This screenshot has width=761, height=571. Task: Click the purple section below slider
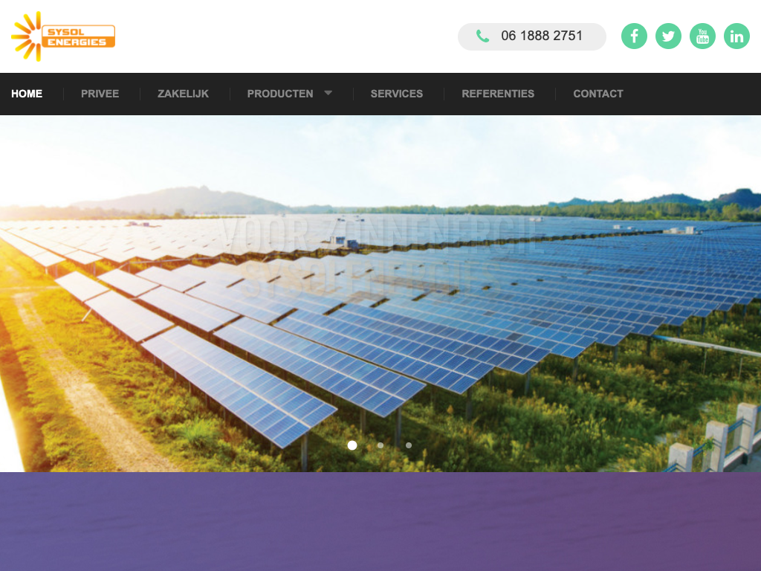pyautogui.click(x=380, y=521)
